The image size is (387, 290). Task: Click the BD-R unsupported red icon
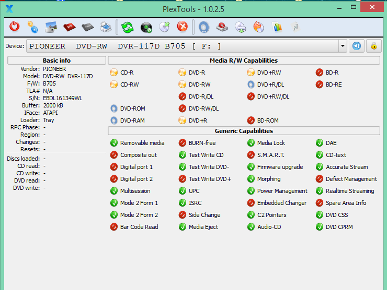pyautogui.click(x=320, y=72)
